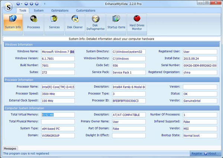Click the Windows Name field

tap(58, 52)
